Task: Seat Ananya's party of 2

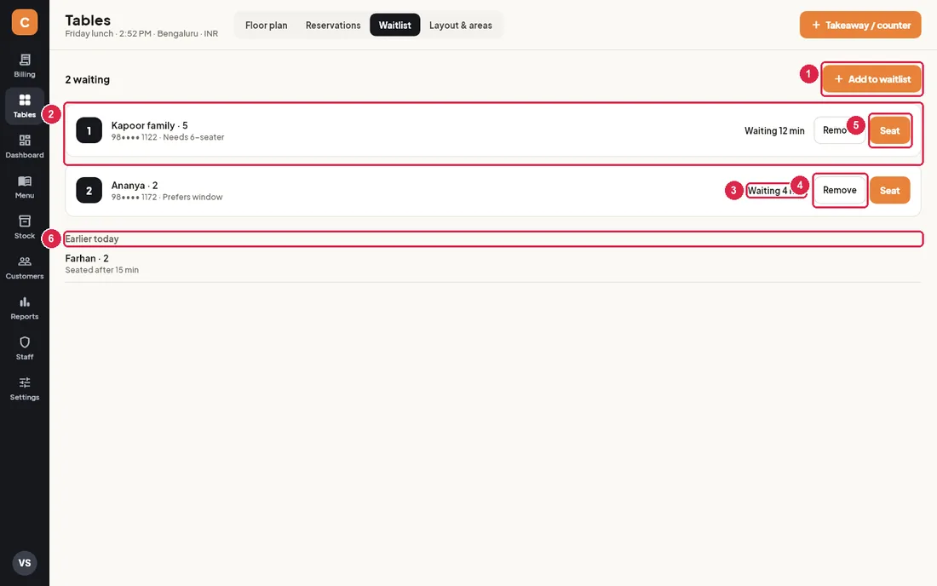Action: [889, 190]
